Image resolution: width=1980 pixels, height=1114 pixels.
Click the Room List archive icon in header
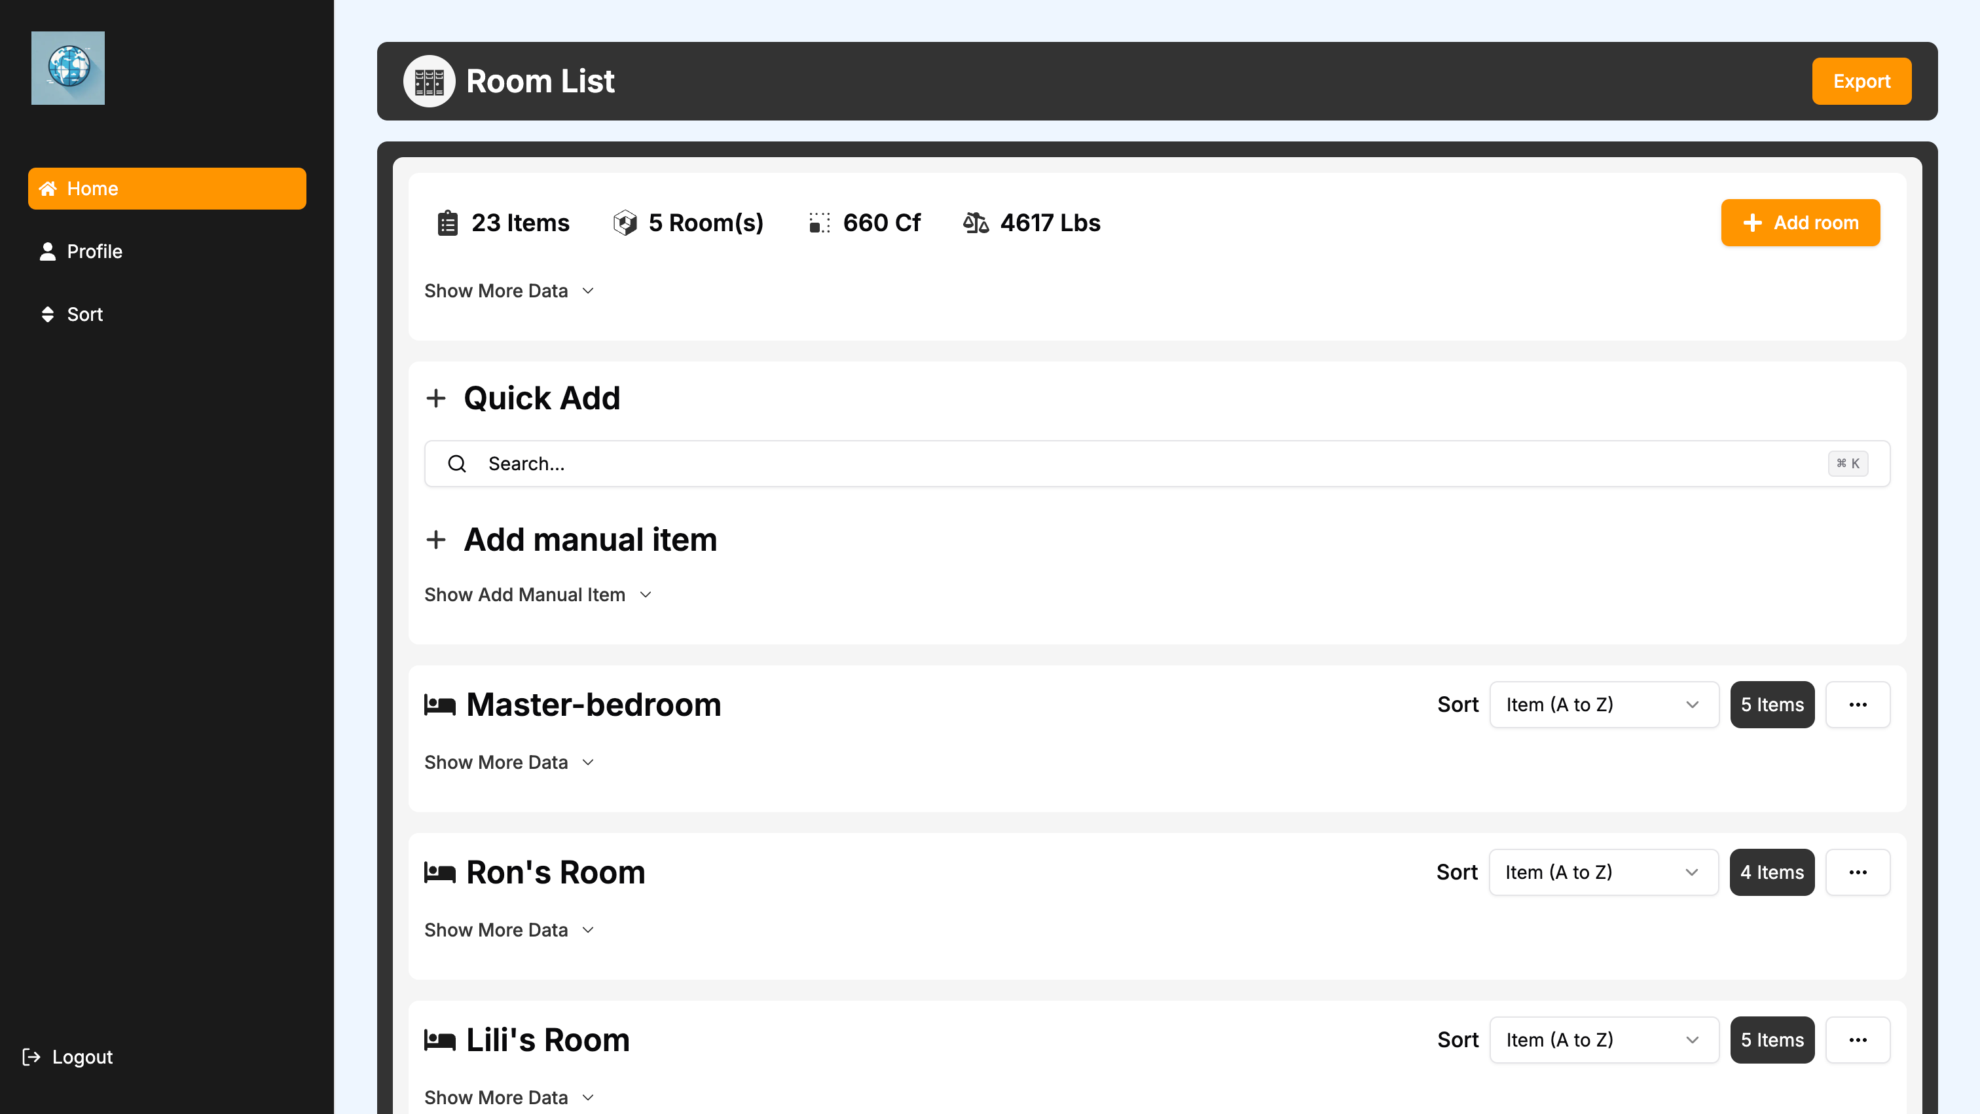click(x=428, y=81)
